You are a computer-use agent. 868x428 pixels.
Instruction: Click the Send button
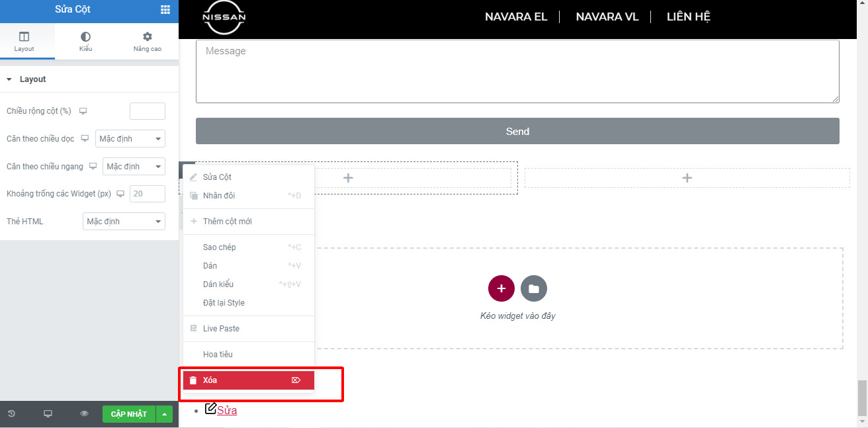[517, 131]
